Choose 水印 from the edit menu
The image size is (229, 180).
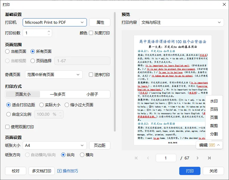coord(214,101)
